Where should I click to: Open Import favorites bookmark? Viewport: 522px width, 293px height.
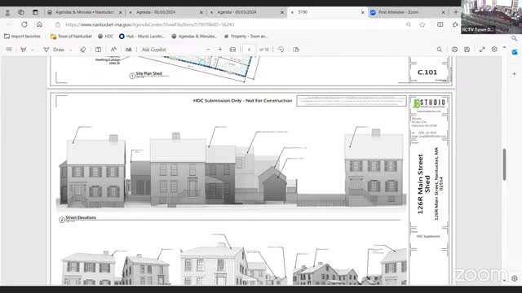click(22, 36)
